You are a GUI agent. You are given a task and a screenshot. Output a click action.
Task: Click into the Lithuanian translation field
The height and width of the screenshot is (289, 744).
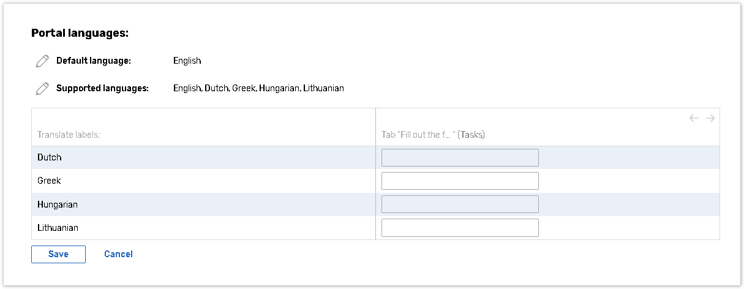pyautogui.click(x=460, y=228)
